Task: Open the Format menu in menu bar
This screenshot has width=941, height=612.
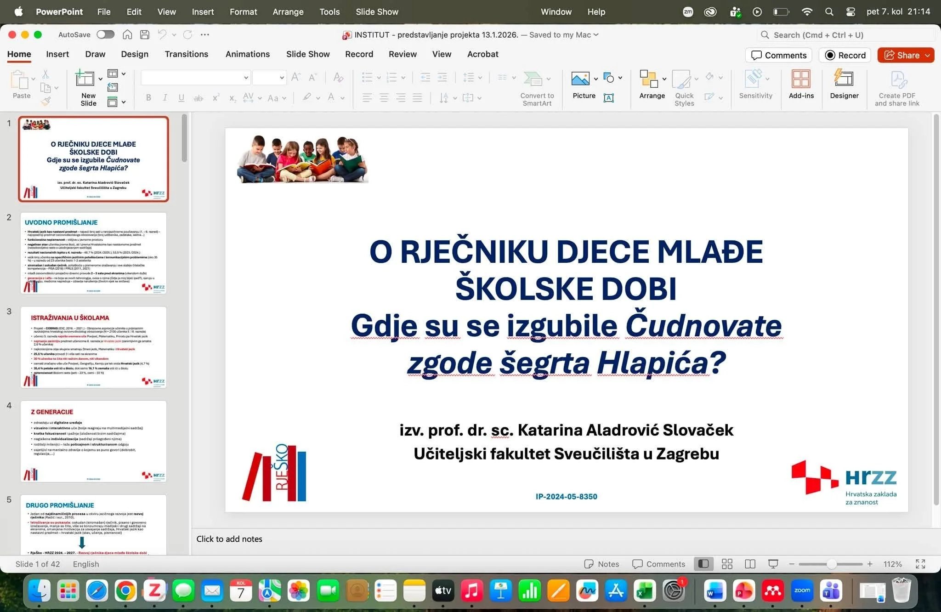Action: click(244, 11)
